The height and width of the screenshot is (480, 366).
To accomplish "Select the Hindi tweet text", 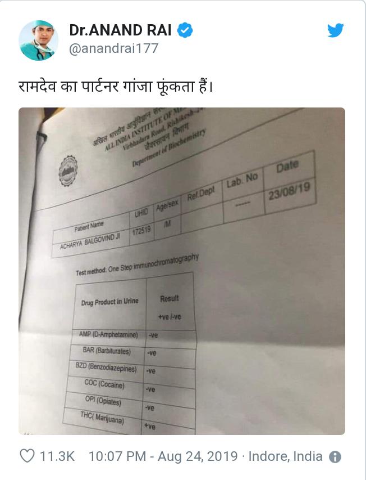I will click(115, 87).
